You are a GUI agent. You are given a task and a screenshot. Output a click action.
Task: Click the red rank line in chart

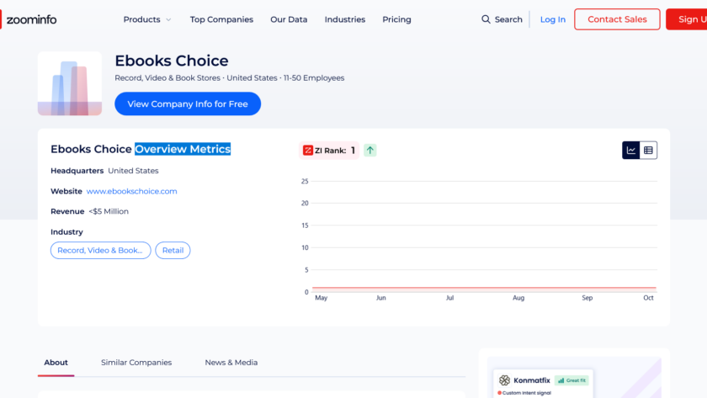point(484,288)
